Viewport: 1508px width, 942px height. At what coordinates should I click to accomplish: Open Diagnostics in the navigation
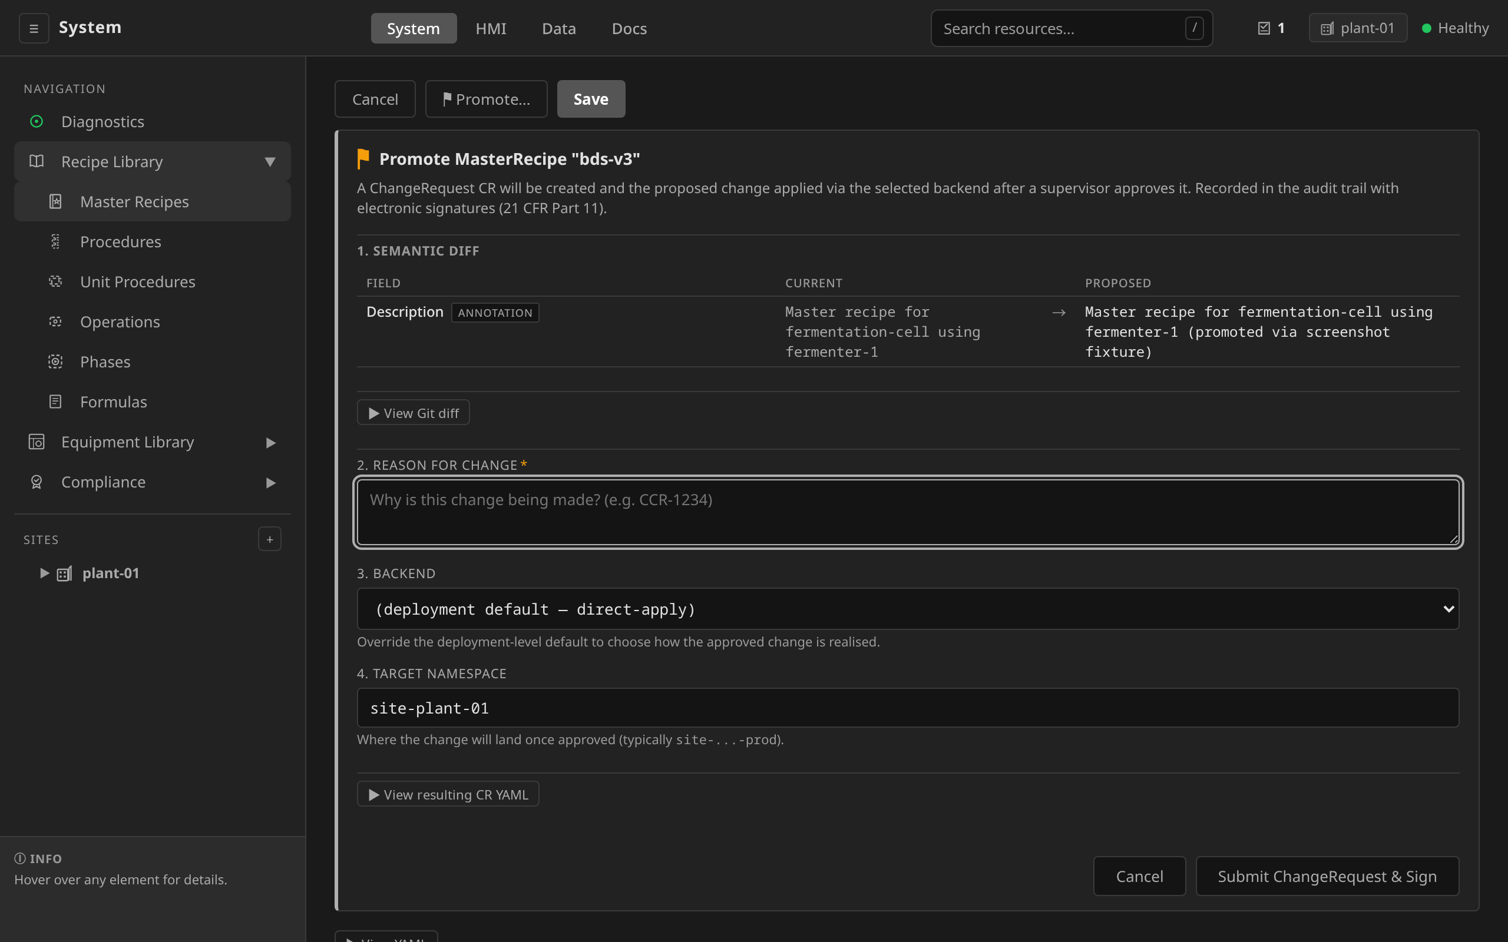[x=153, y=121]
